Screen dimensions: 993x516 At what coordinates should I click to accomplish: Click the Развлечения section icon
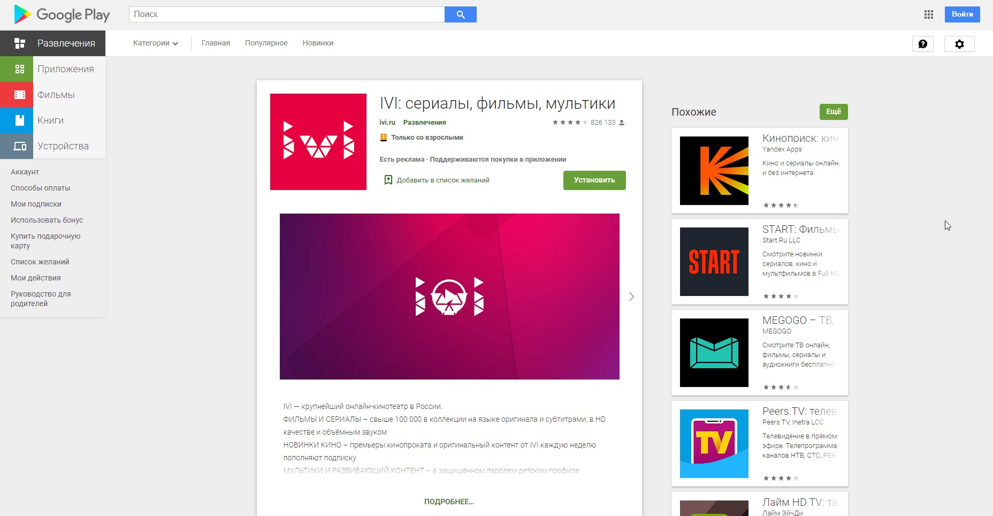click(20, 43)
